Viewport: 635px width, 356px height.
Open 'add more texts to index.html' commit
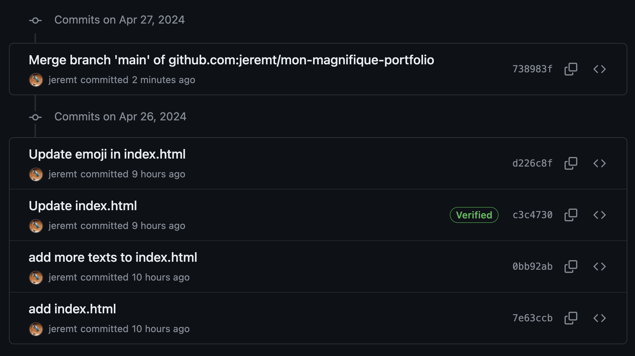click(x=113, y=258)
